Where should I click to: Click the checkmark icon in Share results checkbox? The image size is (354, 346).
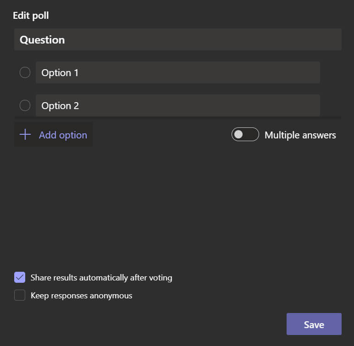click(20, 277)
